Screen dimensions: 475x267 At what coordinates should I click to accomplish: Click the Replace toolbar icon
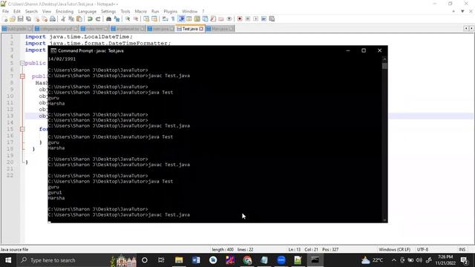click(x=117, y=19)
